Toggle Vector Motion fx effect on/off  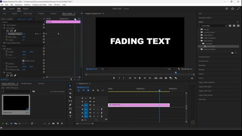click(x=4, y=25)
